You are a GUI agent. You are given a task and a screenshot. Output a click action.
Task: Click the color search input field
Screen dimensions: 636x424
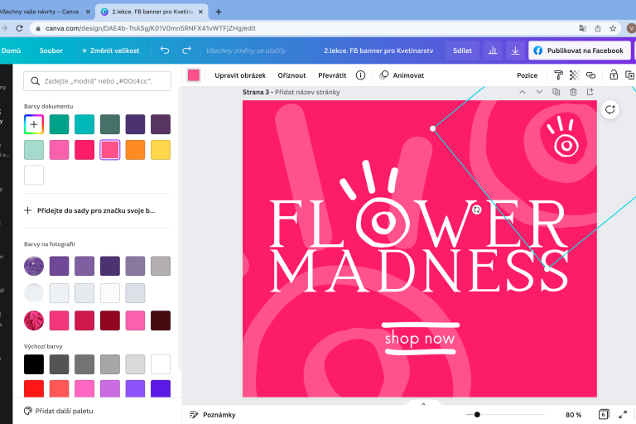coord(98,80)
